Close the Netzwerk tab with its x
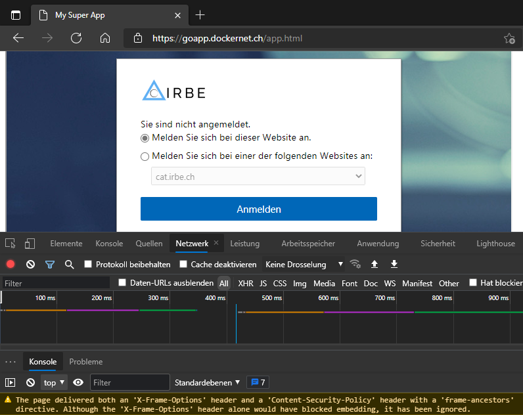 tap(216, 243)
